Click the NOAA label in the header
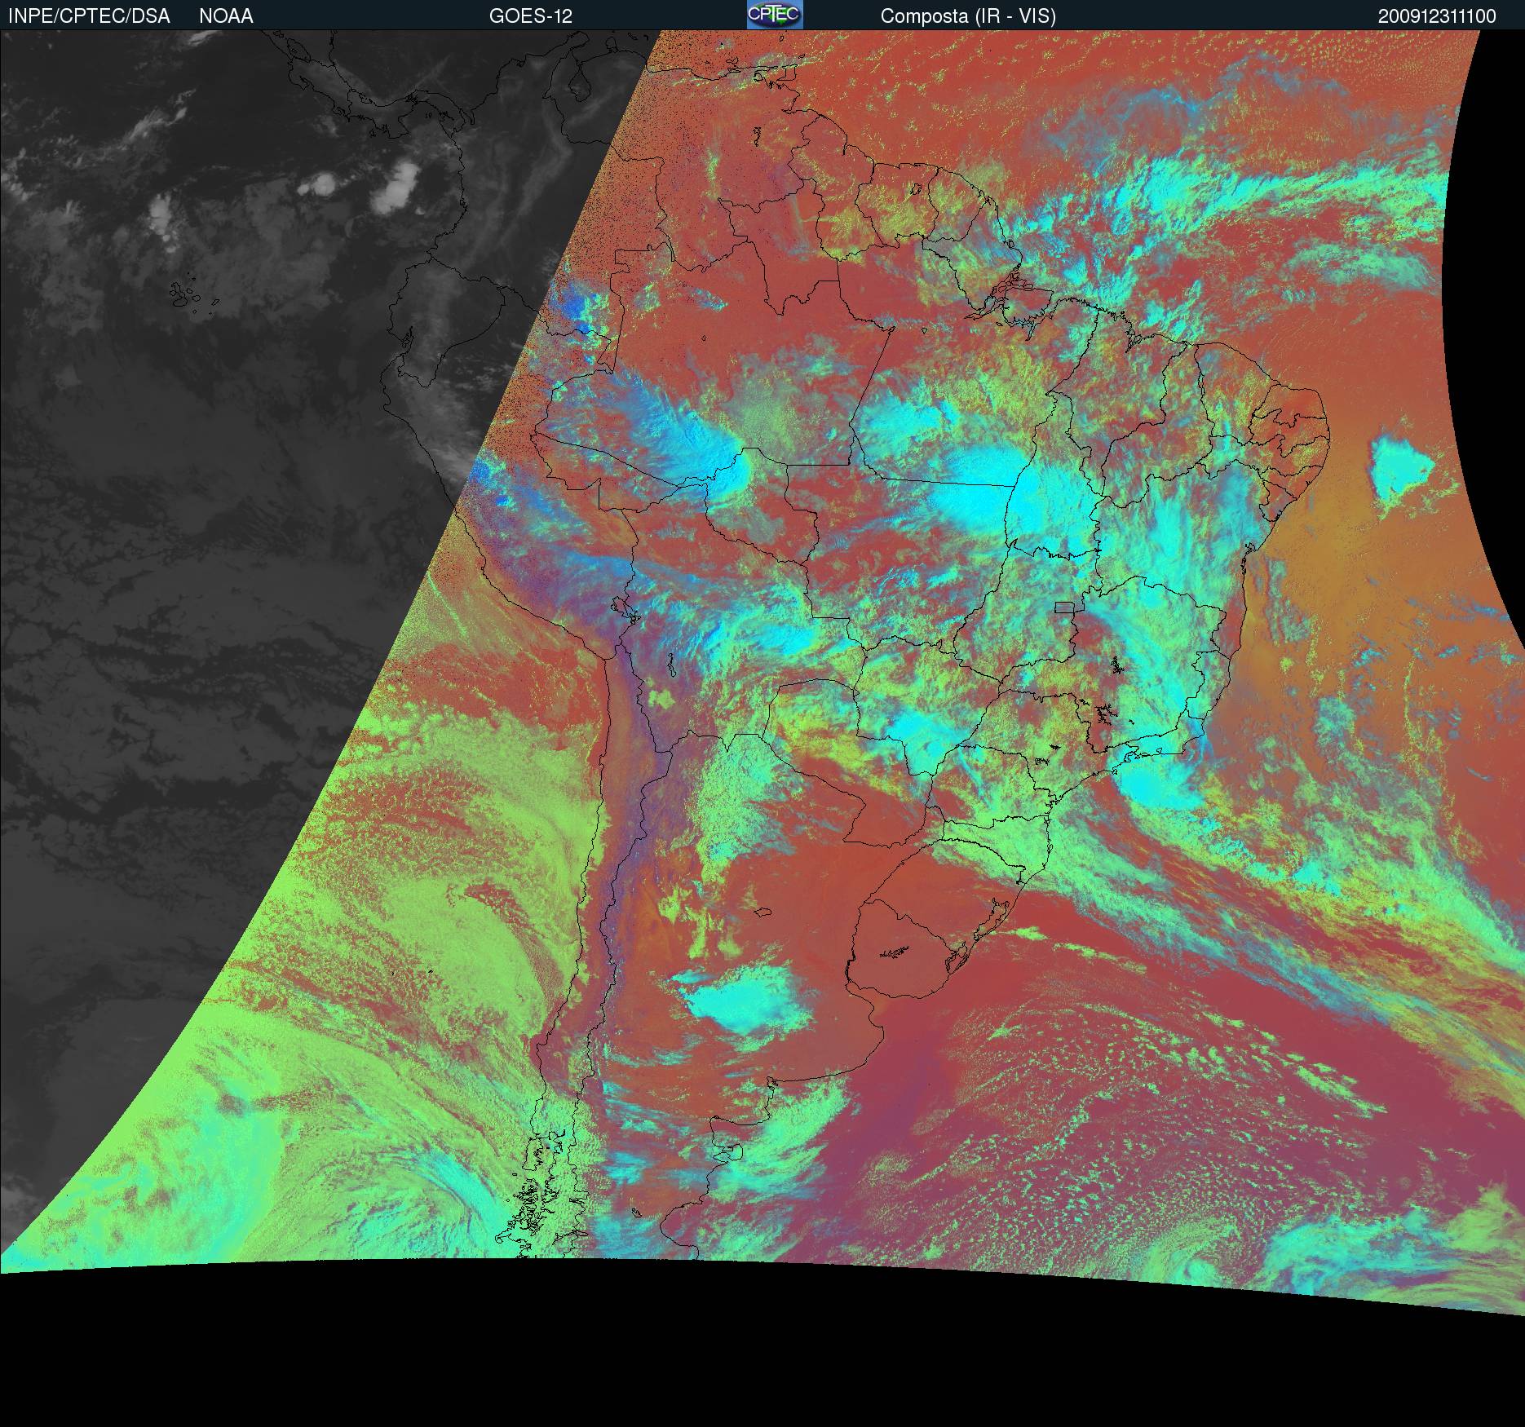The image size is (1525, 1427). (226, 16)
